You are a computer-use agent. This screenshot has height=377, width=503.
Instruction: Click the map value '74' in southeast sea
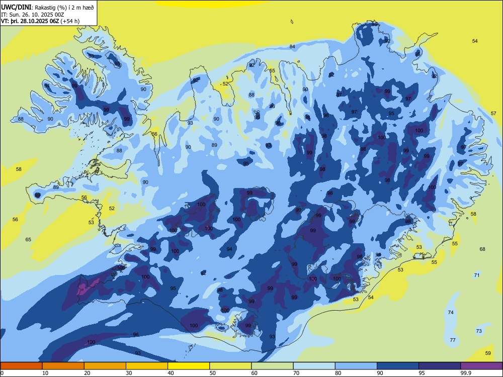[x=451, y=312]
